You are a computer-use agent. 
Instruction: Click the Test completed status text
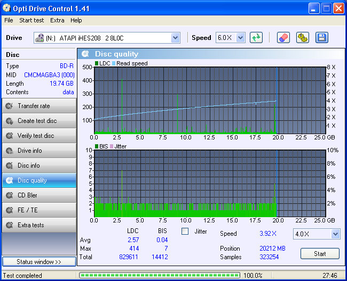22,276
